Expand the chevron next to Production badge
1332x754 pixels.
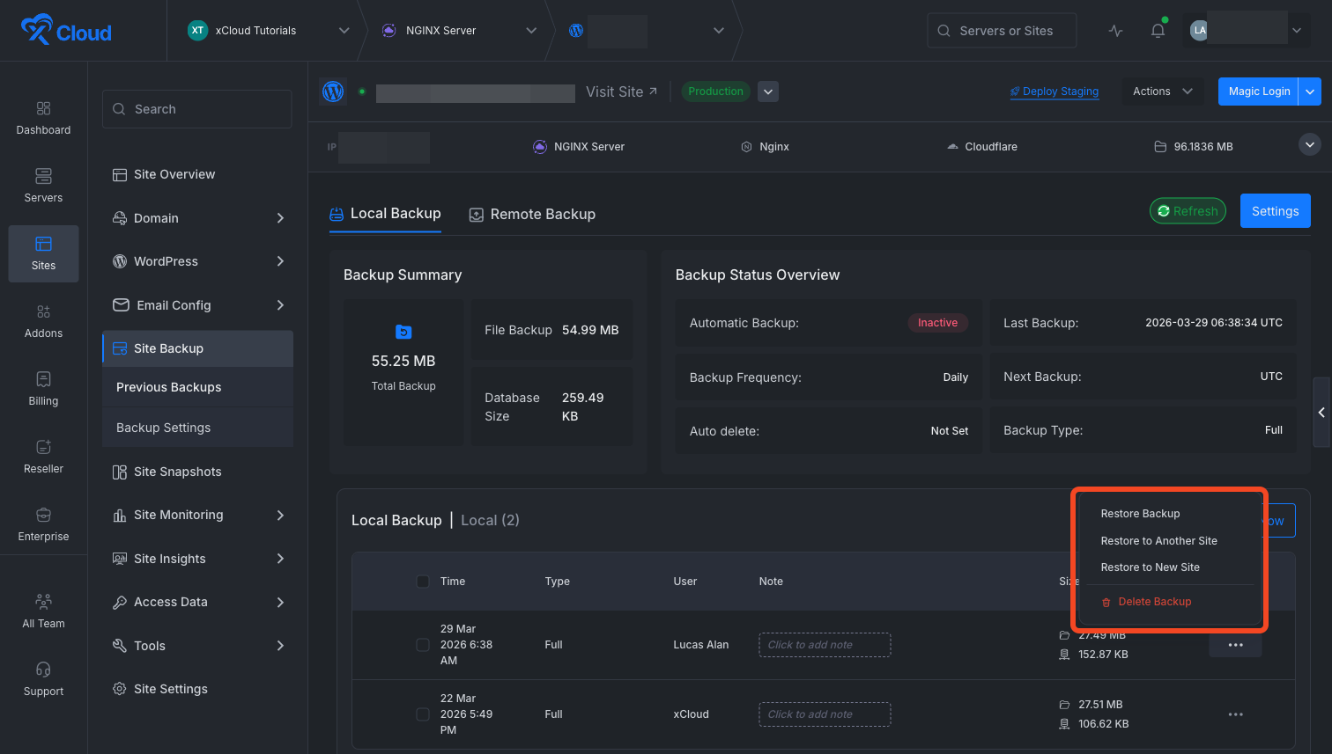pos(767,91)
